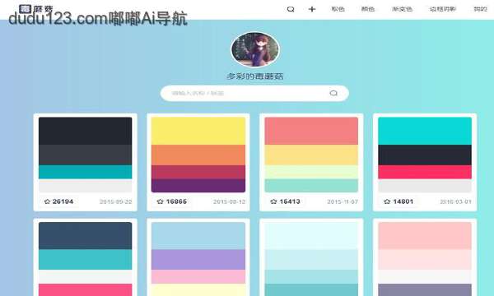
Task: Click the search icon in top navigation
Action: click(291, 9)
